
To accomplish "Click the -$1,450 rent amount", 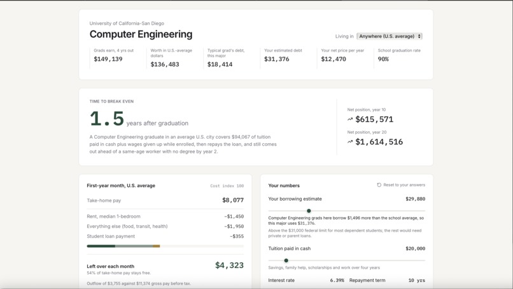I will (x=234, y=216).
